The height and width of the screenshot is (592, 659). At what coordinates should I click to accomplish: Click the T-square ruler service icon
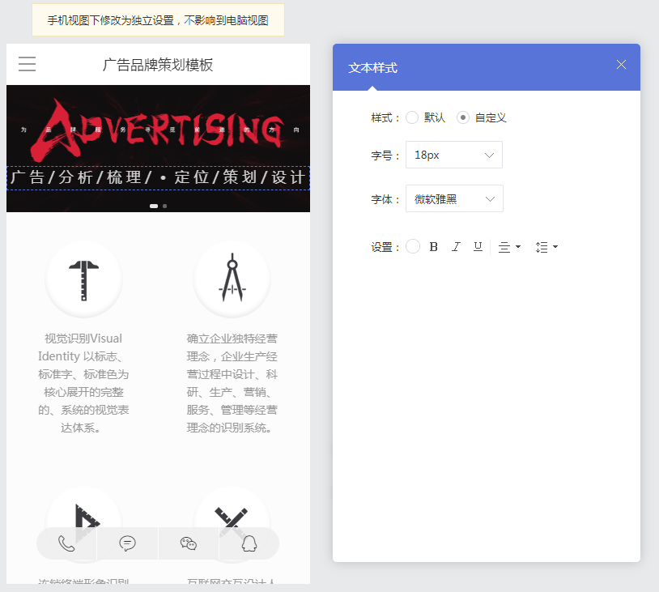(x=83, y=279)
